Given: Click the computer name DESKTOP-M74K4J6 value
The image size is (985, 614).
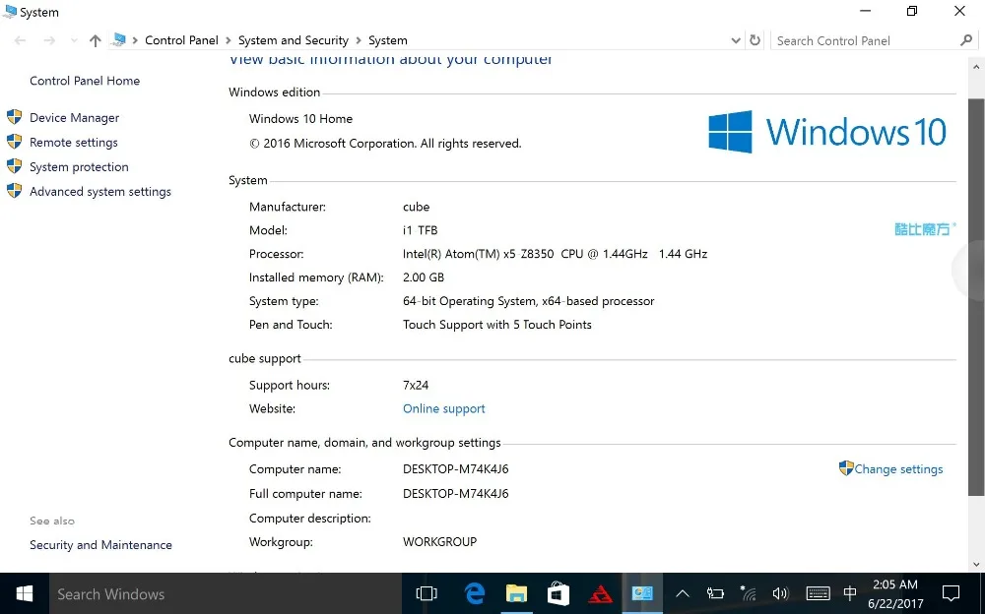Looking at the screenshot, I should pyautogui.click(x=455, y=469).
